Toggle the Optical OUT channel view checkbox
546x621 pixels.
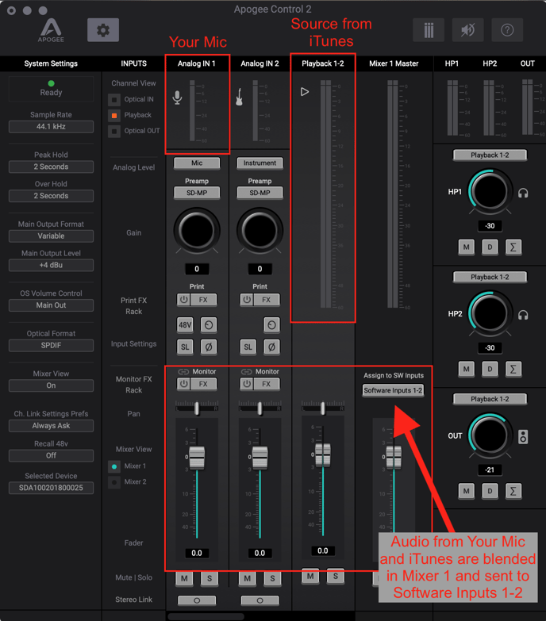114,131
